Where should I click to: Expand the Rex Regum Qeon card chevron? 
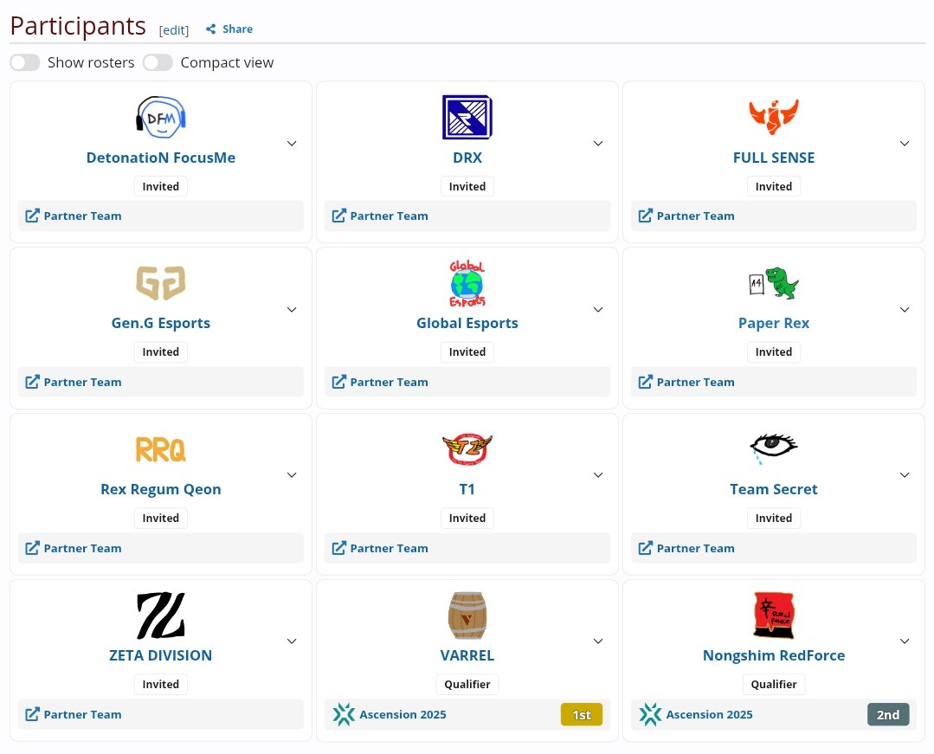point(292,475)
